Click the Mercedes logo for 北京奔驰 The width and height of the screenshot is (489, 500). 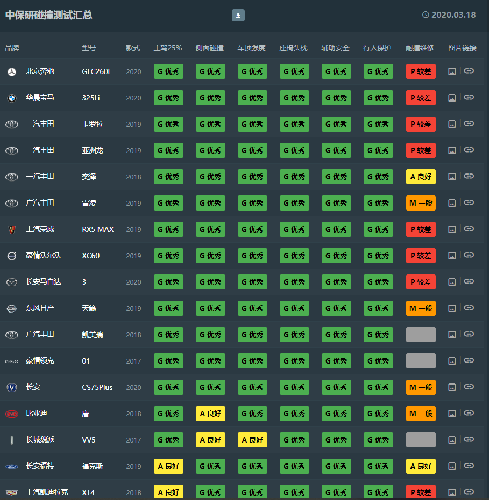pyautogui.click(x=12, y=72)
